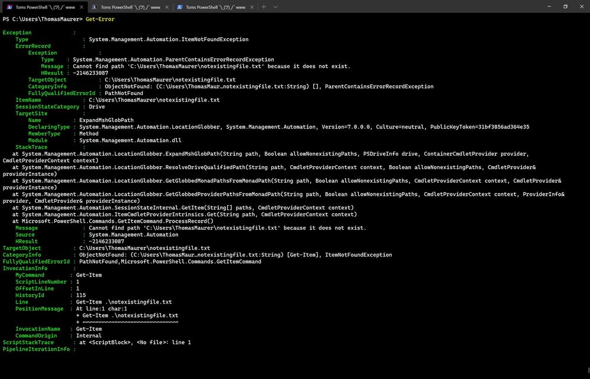The image size is (590, 379).
Task: Click the Get-Error command in the prompt line
Action: point(100,19)
